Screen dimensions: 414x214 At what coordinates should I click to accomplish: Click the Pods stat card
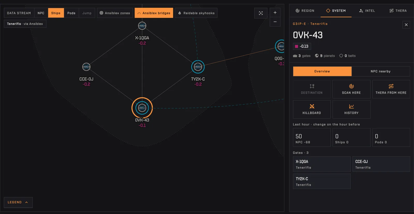(x=391, y=137)
